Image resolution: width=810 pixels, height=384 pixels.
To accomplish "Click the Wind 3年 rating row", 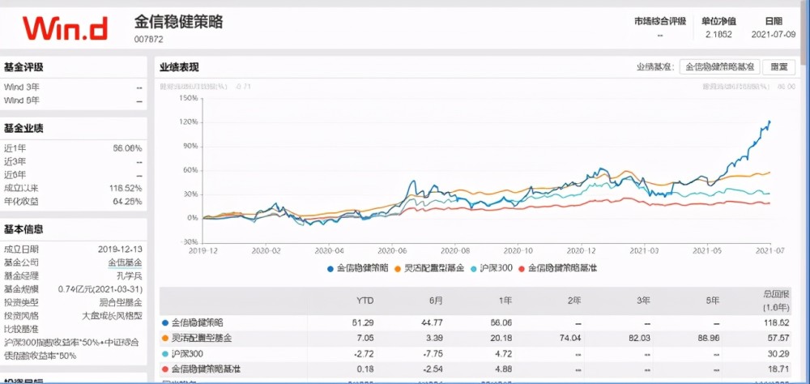I will tap(73, 87).
